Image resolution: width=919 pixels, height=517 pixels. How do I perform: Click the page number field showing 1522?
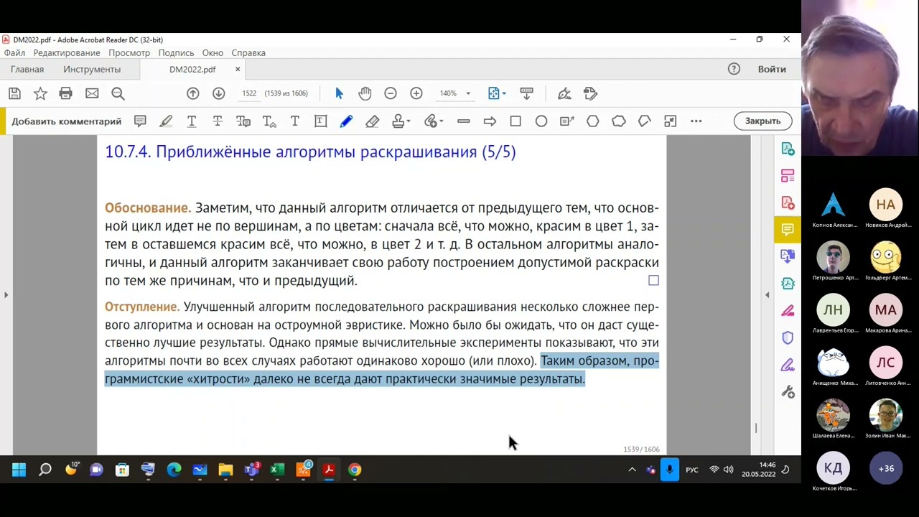pyautogui.click(x=249, y=93)
